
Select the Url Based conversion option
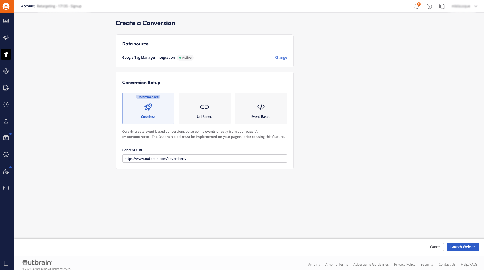click(204, 108)
